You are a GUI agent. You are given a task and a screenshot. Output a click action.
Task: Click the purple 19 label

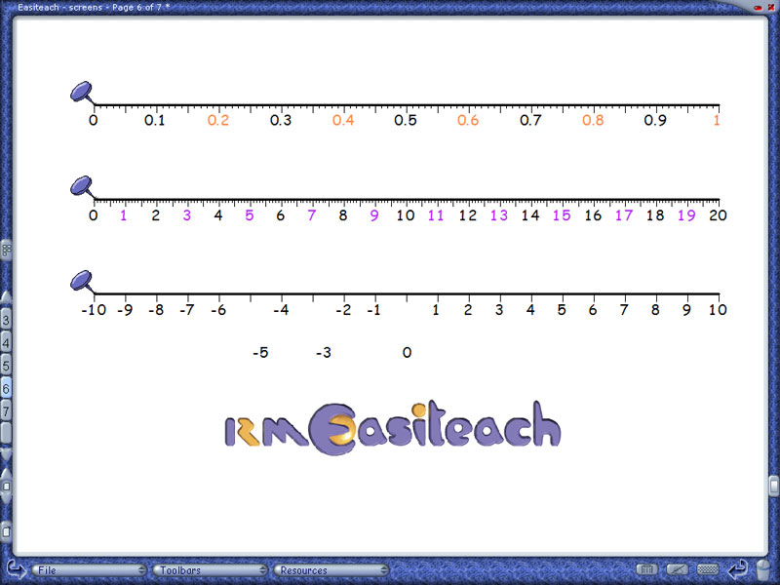pos(686,215)
